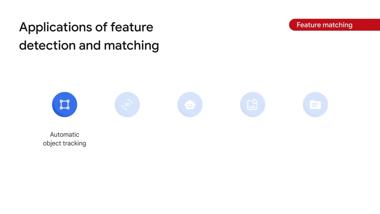380x214 pixels.
Task: Select the magnifier-over-picture circle icon
Action: (253, 104)
